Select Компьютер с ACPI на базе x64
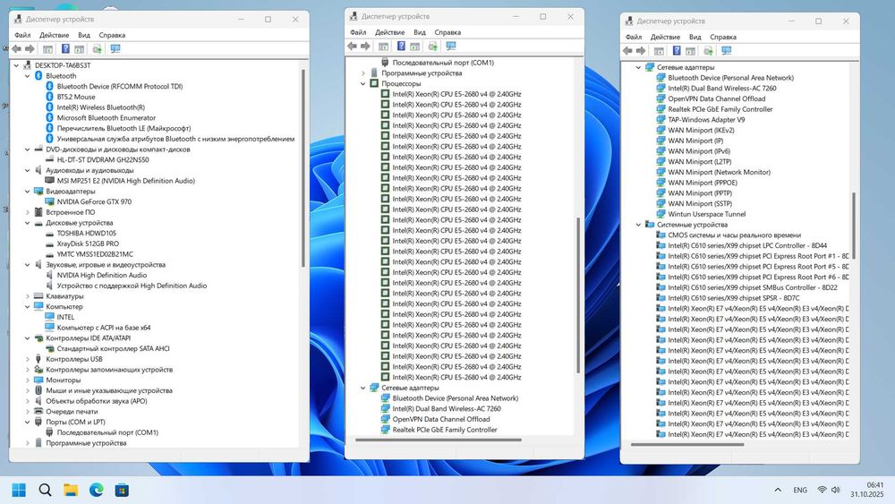Screen dimensions: 895x504 click(104, 328)
